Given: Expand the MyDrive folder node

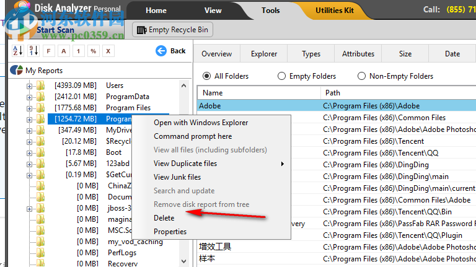Looking at the screenshot, I should point(30,131).
